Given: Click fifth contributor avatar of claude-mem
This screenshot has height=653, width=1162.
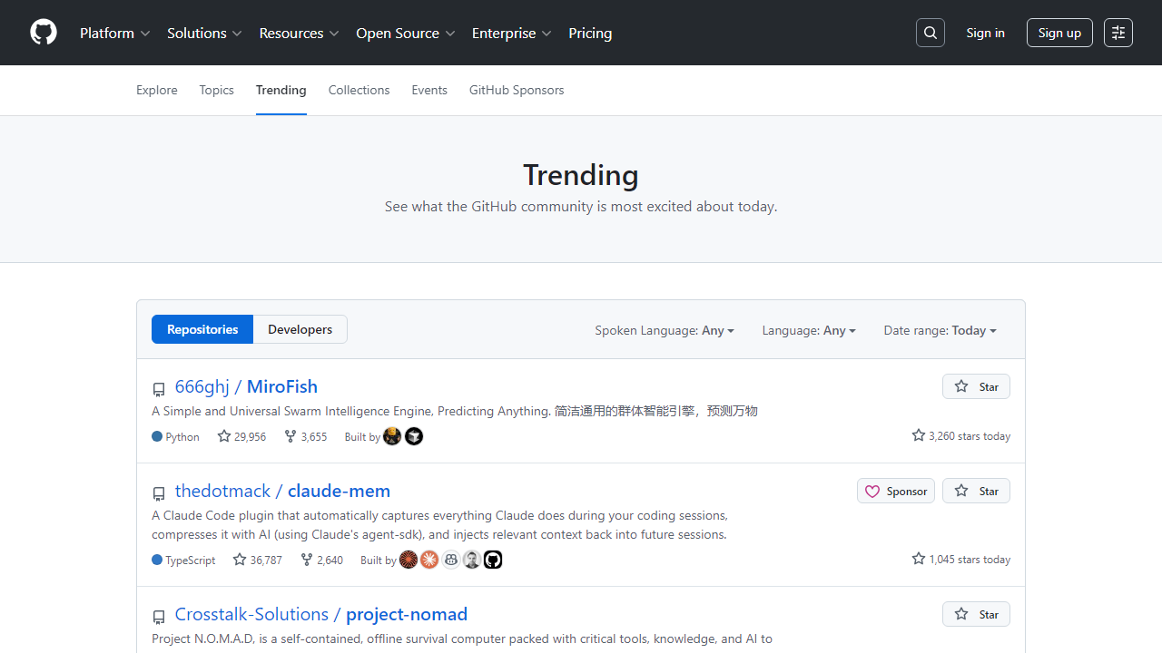Looking at the screenshot, I should (493, 560).
